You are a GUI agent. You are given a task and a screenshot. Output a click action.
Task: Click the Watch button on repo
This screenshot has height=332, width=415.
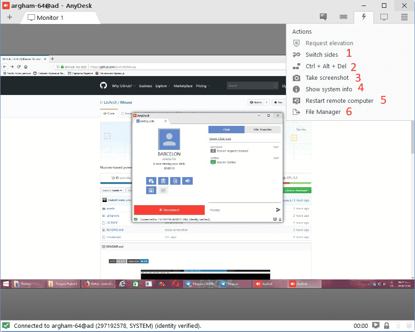[x=255, y=102]
